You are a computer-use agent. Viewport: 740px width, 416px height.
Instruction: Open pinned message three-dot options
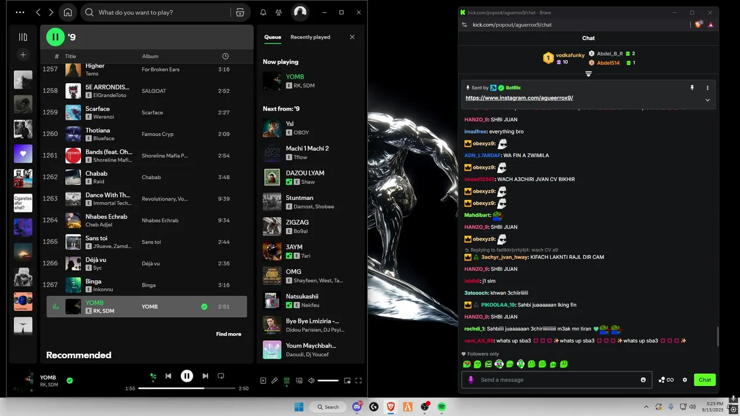pos(707,88)
